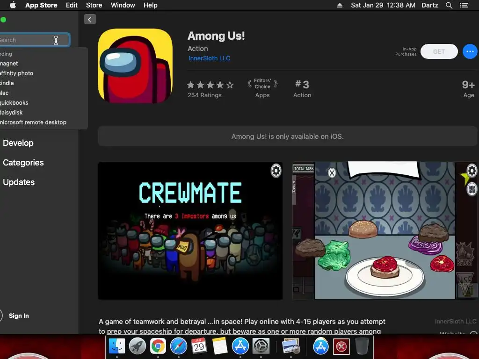Click the settings gear in the CREWMATE screenshot

(x=276, y=171)
